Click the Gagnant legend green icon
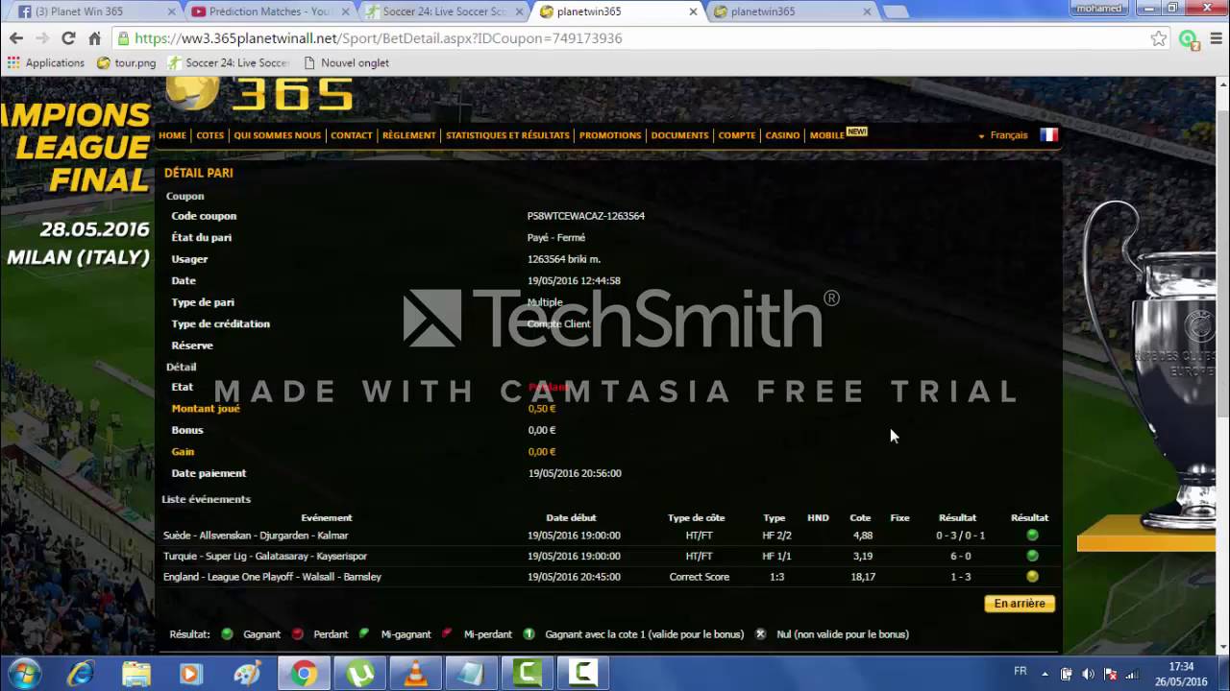Image resolution: width=1230 pixels, height=691 pixels. [227, 634]
